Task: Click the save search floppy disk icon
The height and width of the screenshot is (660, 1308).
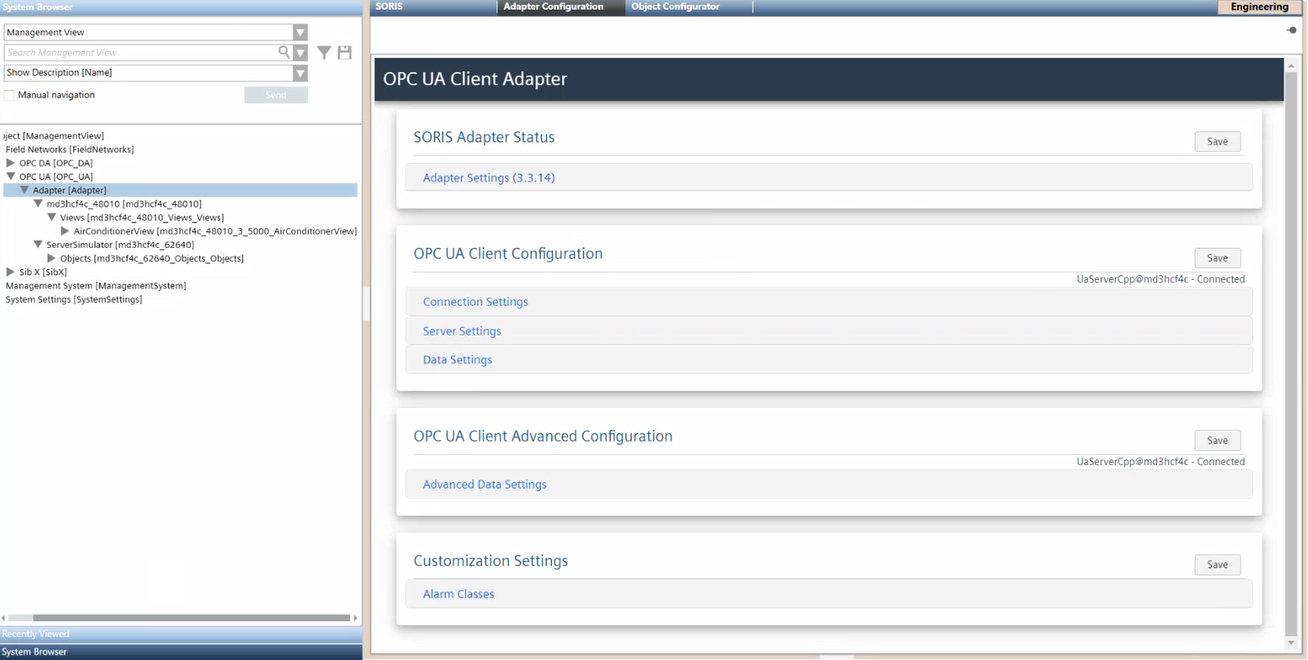Action: tap(344, 53)
